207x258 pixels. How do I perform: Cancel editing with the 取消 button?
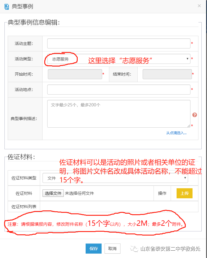pyautogui.click(x=113, y=249)
